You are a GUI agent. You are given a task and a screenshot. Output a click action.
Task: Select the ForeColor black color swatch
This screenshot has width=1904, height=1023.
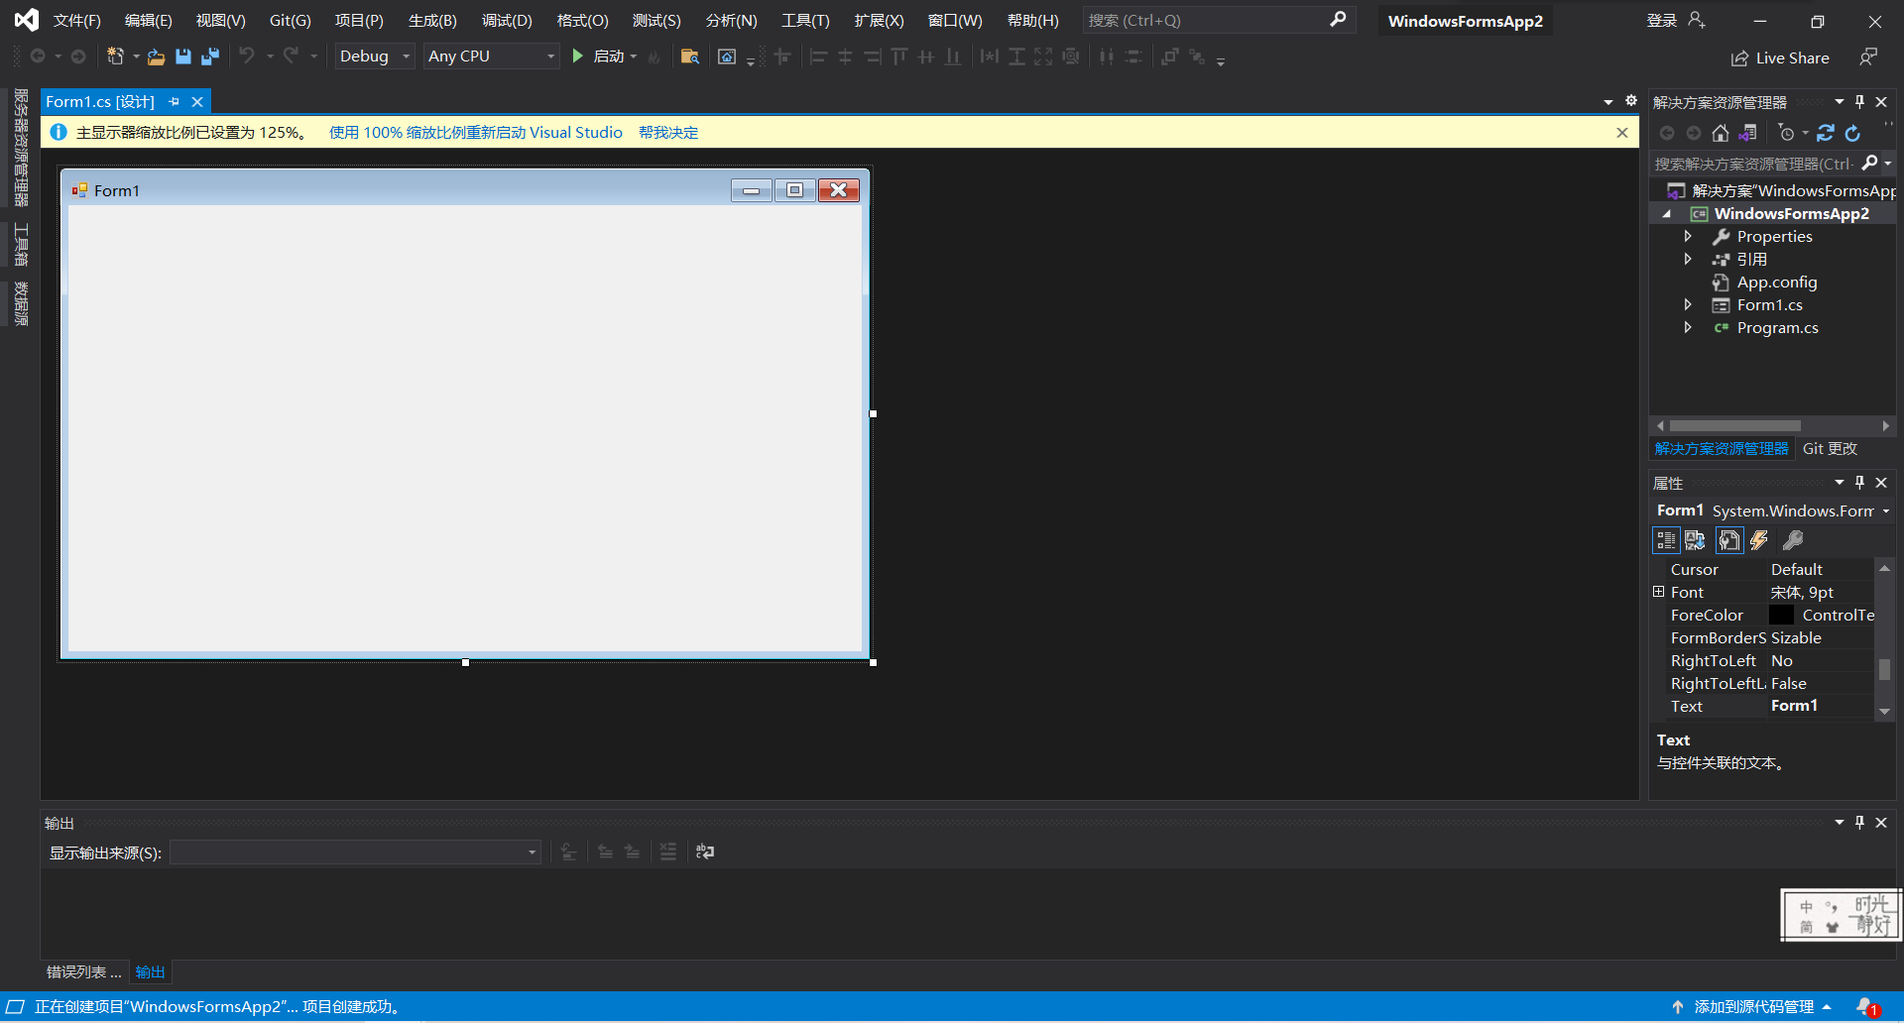click(1780, 615)
